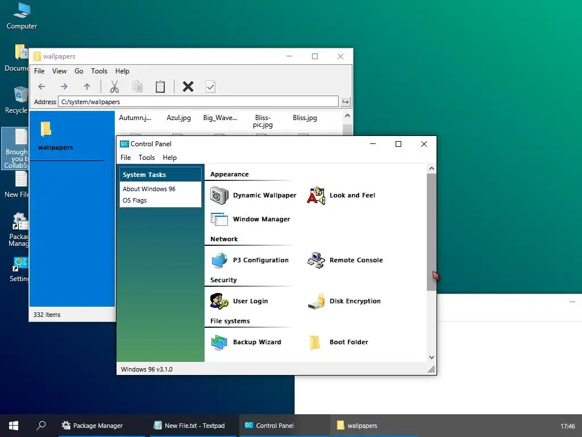Click the Control Panel vertical scrollbar thumb
Screen dimensions: 582x437
click(x=432, y=232)
